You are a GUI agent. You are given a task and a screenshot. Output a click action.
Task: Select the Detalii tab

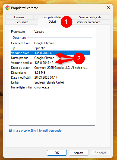point(52,22)
